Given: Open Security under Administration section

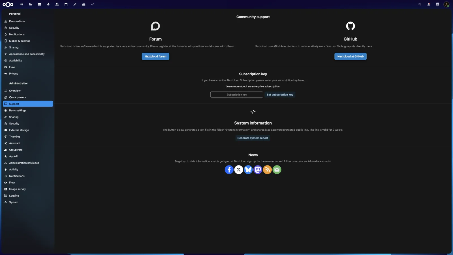Looking at the screenshot, I should click(x=28, y=124).
